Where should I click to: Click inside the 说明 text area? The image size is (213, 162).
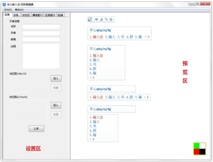(x=41, y=56)
